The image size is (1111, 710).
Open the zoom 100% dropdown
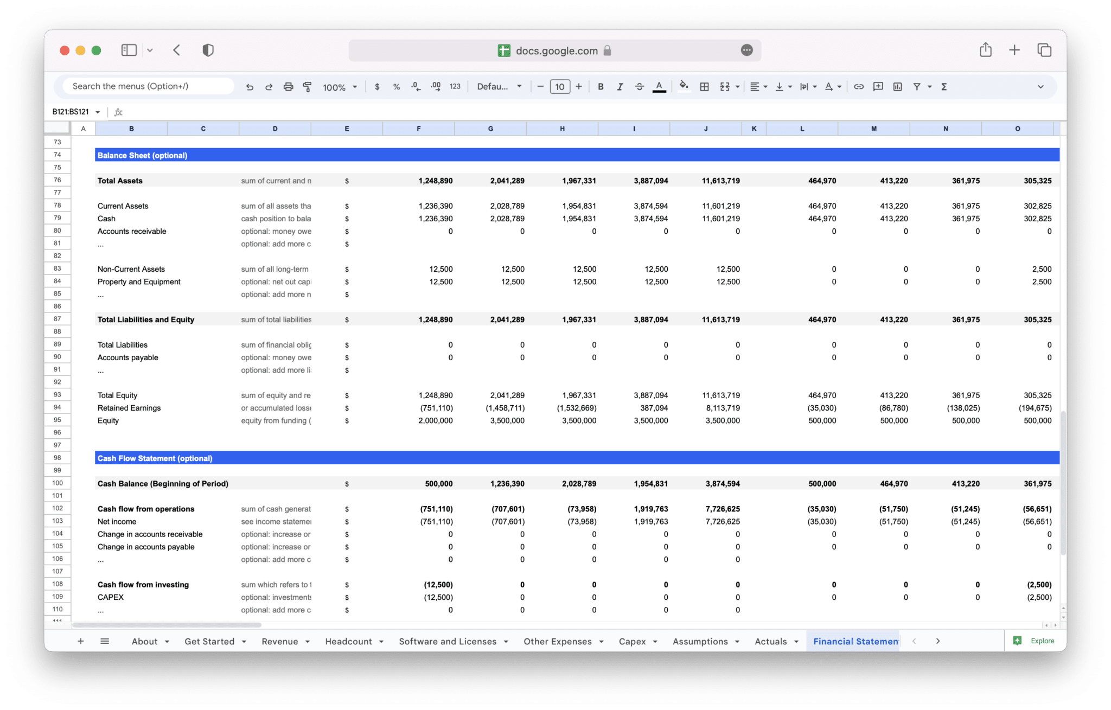pyautogui.click(x=340, y=87)
